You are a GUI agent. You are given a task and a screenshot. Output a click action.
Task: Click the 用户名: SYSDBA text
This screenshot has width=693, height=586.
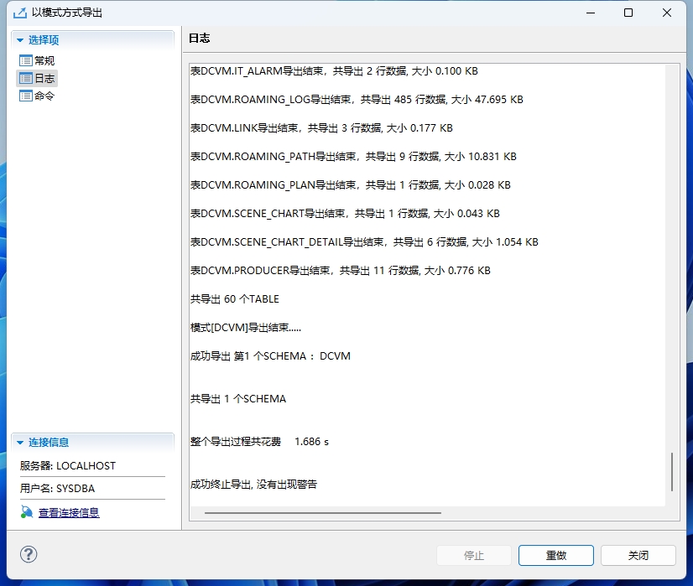pyautogui.click(x=57, y=489)
